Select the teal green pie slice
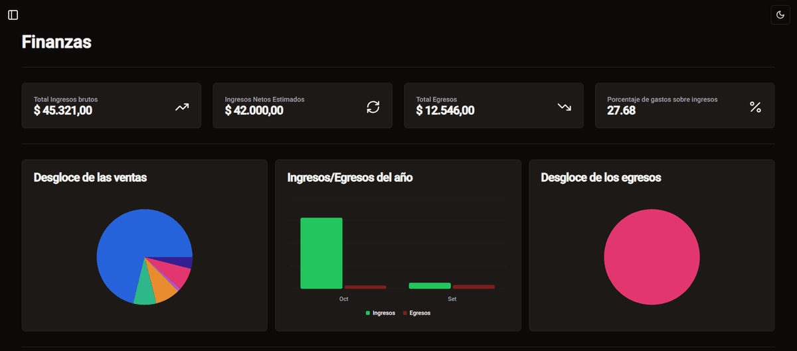The height and width of the screenshot is (351, 797). [x=144, y=292]
